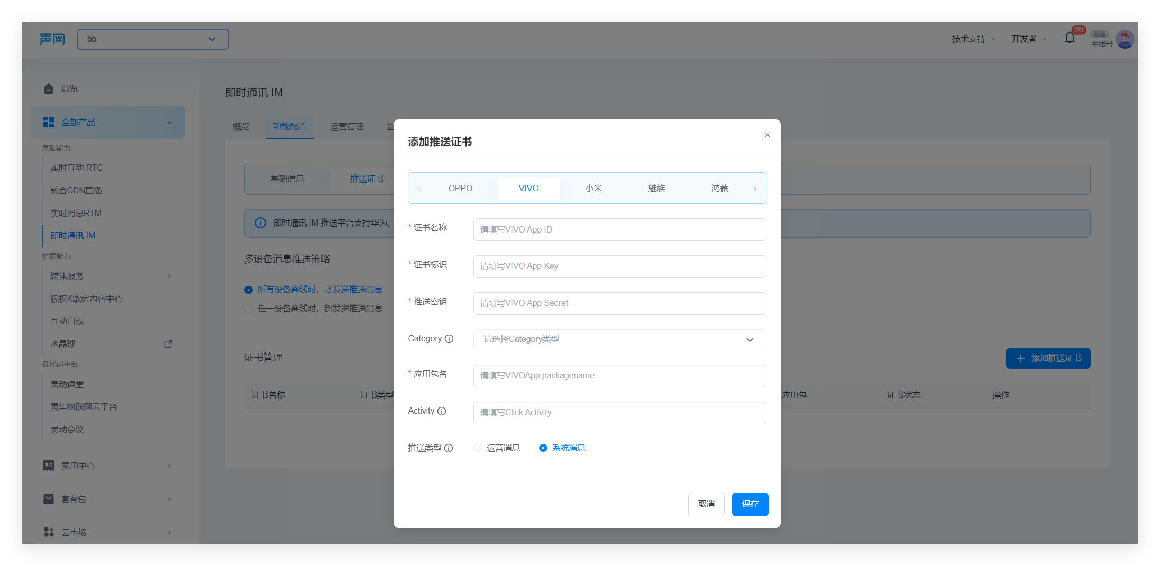Click the info icon in the blue notice bar

[x=260, y=223]
